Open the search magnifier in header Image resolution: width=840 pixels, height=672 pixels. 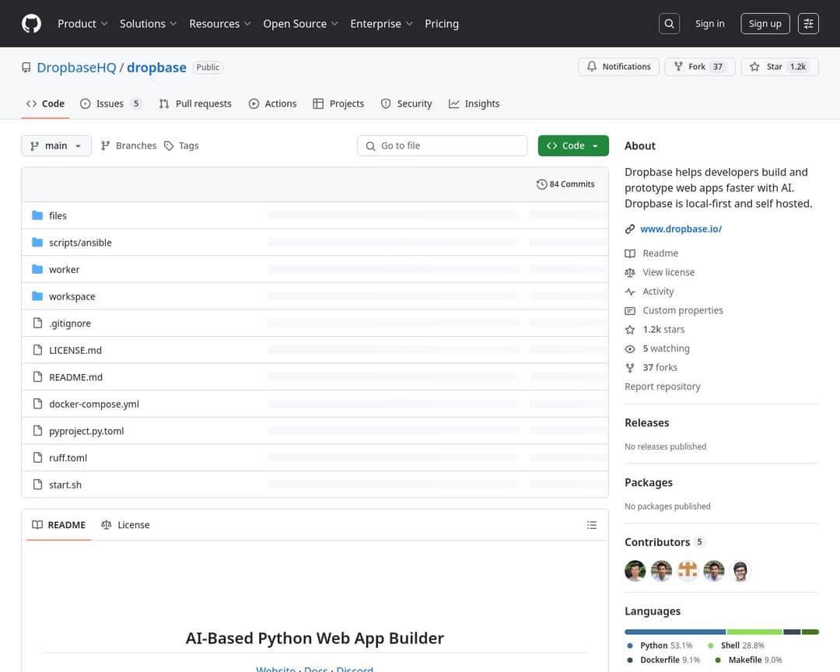pyautogui.click(x=669, y=23)
